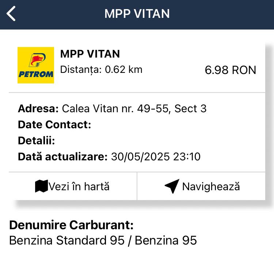Tap the navigation arrow icon
The image size is (274, 254).
click(172, 186)
